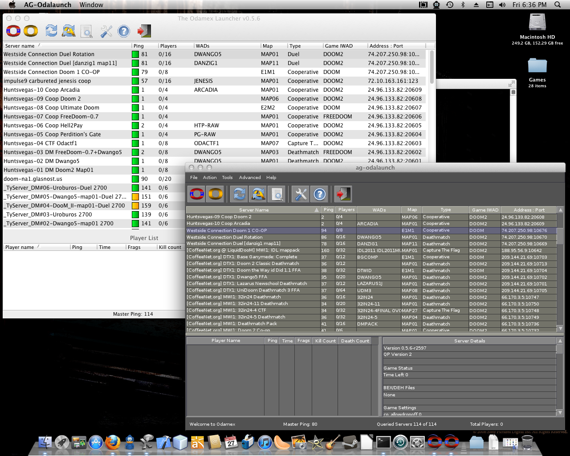Open the Action menu
The width and height of the screenshot is (570, 456).
point(210,177)
